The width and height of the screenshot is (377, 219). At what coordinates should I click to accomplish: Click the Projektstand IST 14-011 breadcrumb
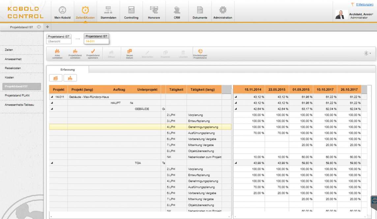[96, 38]
